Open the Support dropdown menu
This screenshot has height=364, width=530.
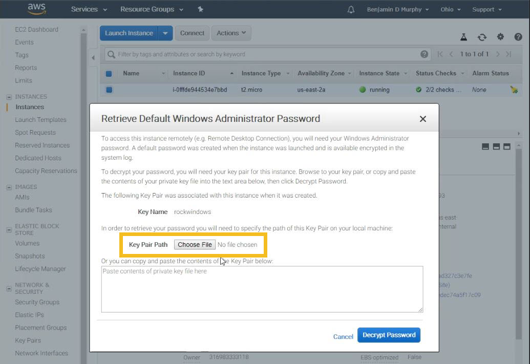coord(487,9)
